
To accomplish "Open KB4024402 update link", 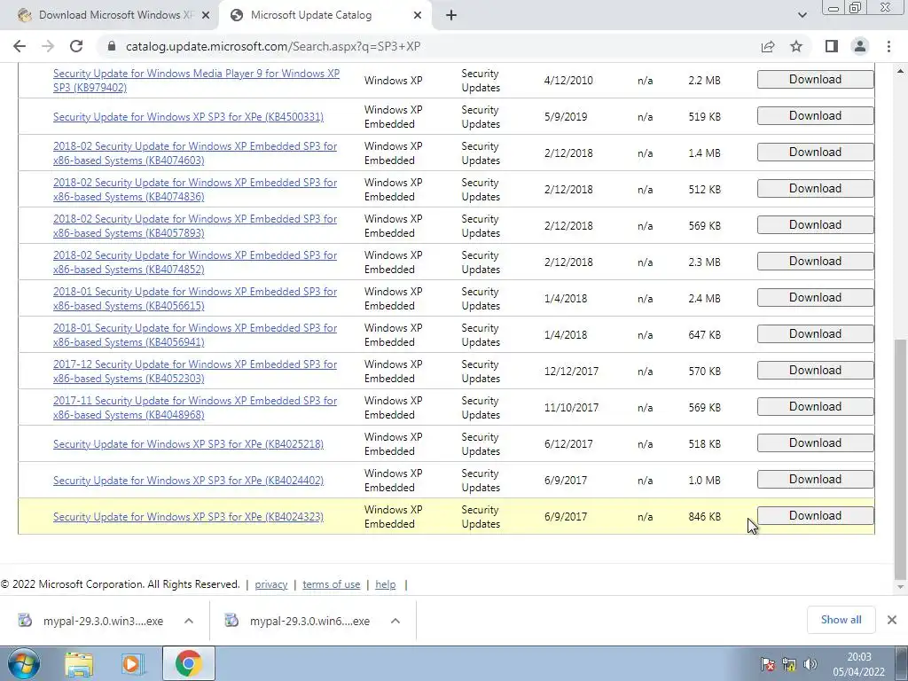I will coord(188,481).
